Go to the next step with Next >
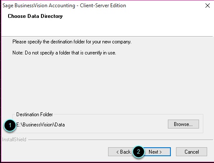This screenshot has height=163, width=214. pyautogui.click(x=157, y=152)
